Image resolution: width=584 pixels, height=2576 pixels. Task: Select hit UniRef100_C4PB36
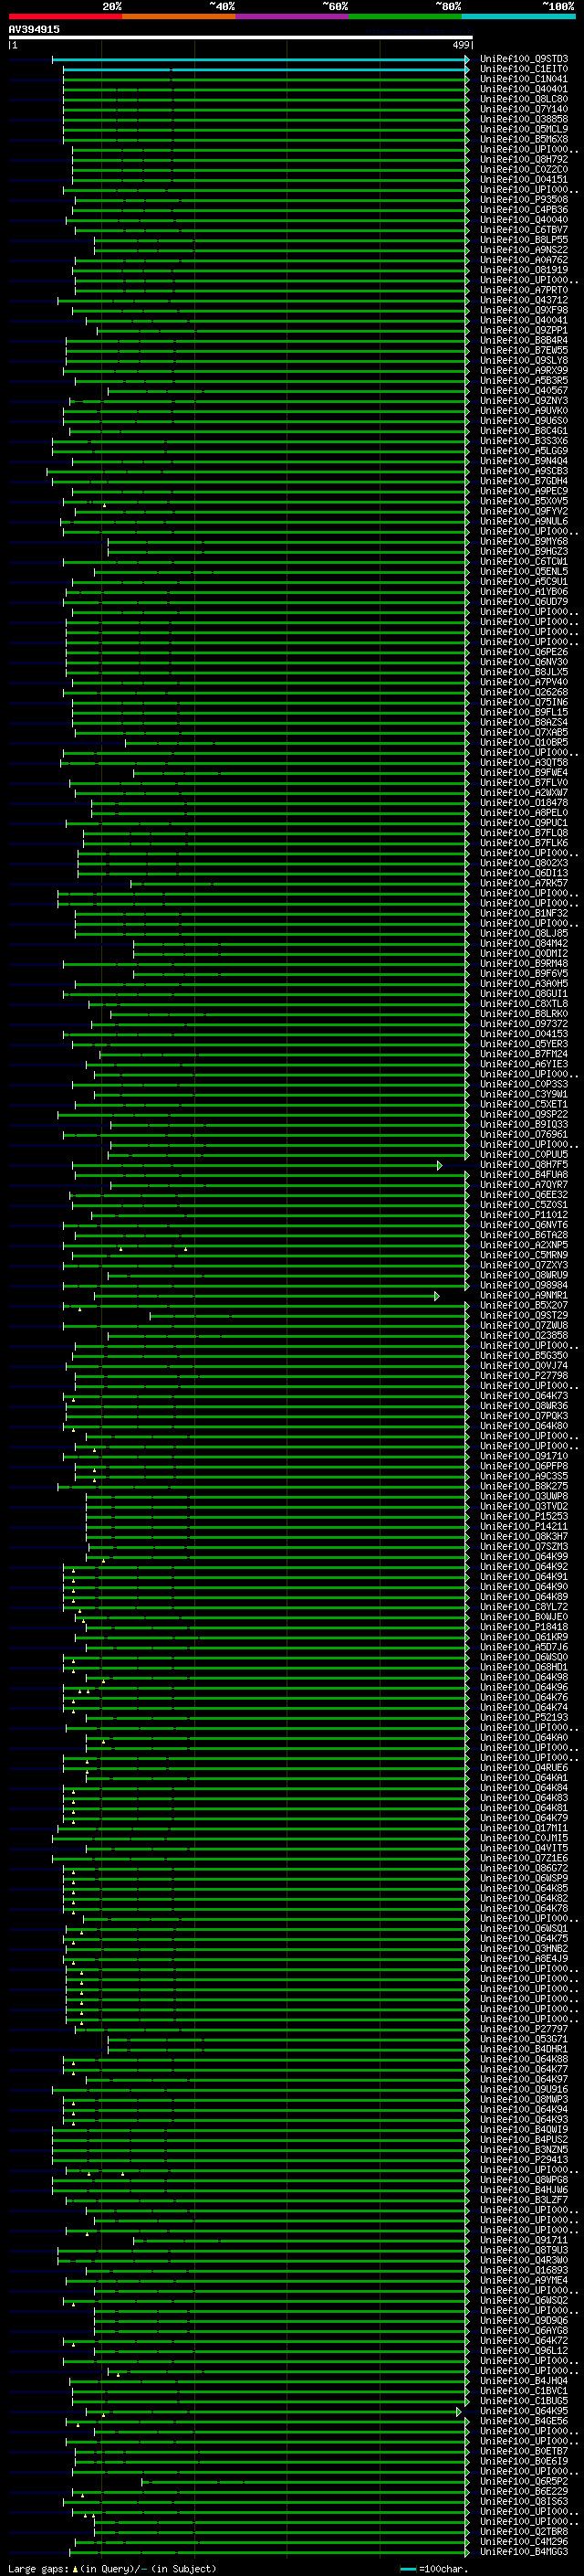click(523, 210)
